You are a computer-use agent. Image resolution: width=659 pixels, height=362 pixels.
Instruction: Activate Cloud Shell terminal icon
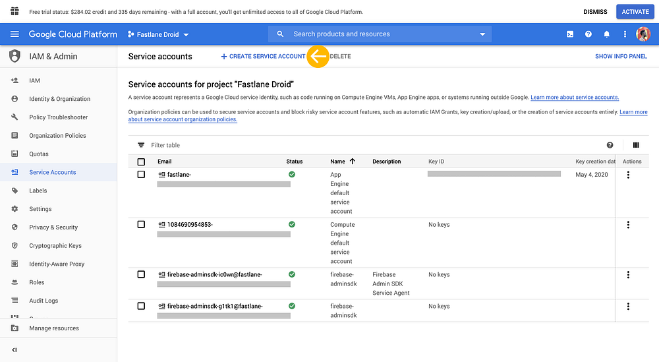pos(570,34)
